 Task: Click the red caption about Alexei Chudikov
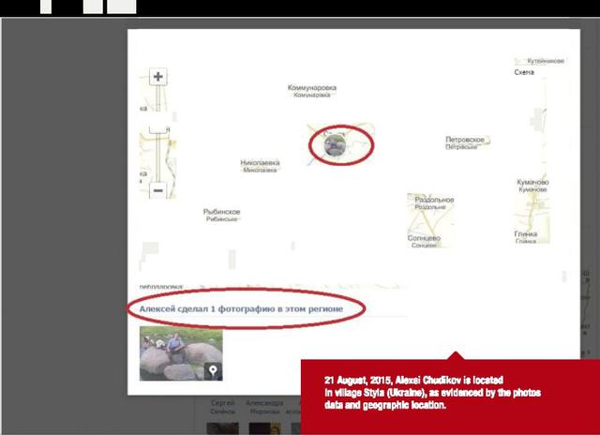pos(439,395)
